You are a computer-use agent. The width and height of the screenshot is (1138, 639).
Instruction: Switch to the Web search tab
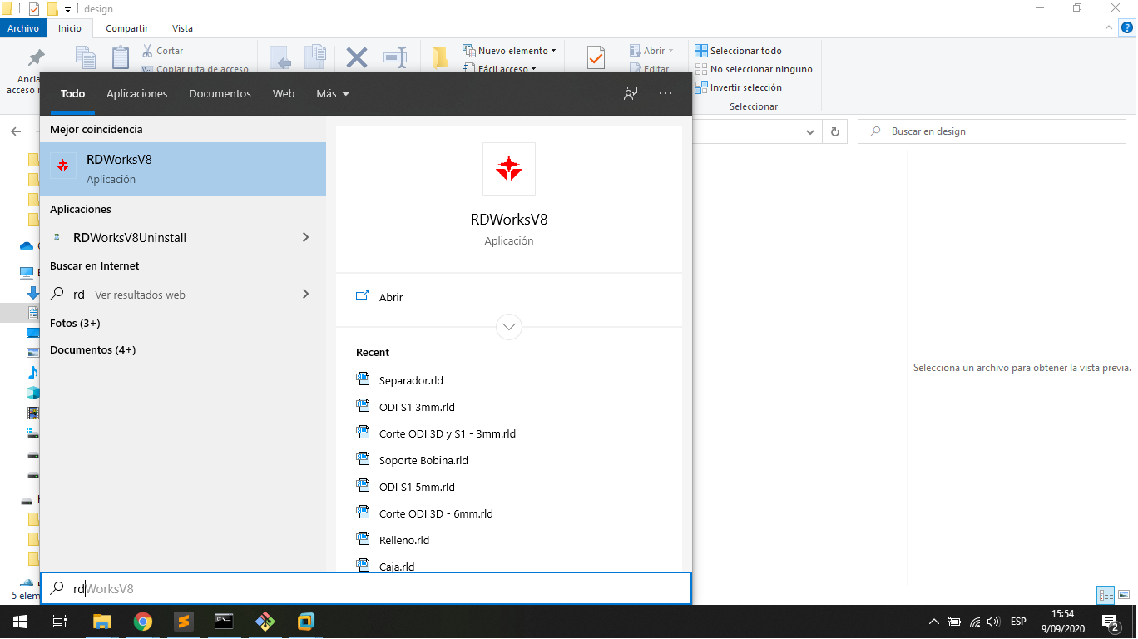coord(284,94)
